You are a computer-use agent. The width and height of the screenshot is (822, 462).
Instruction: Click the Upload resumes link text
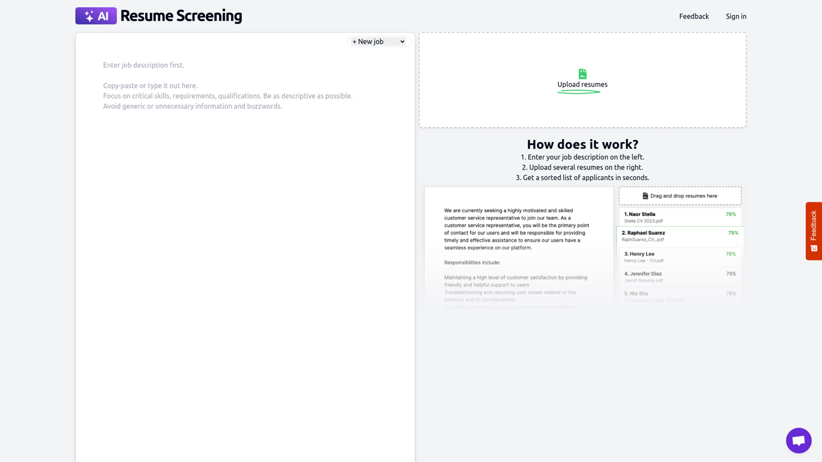tap(583, 84)
